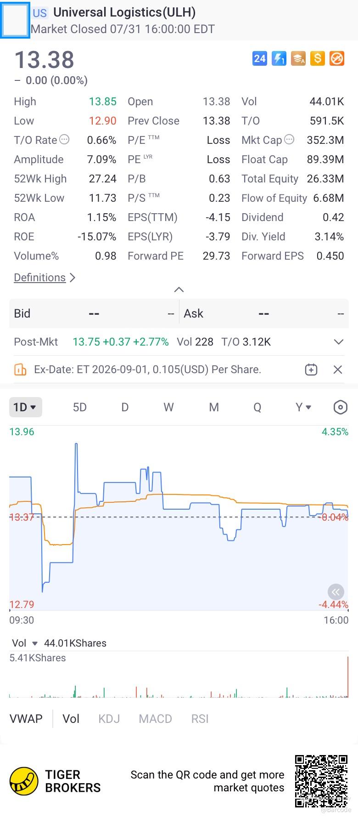Dismiss the Ex-Date dividend notice
Image resolution: width=358 pixels, height=818 pixels.
tap(338, 369)
